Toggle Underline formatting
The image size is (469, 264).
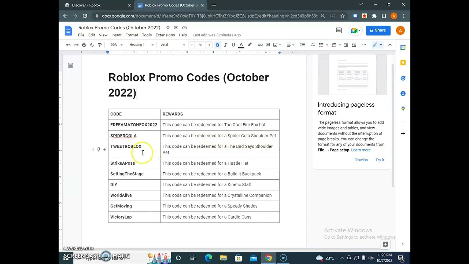233,45
